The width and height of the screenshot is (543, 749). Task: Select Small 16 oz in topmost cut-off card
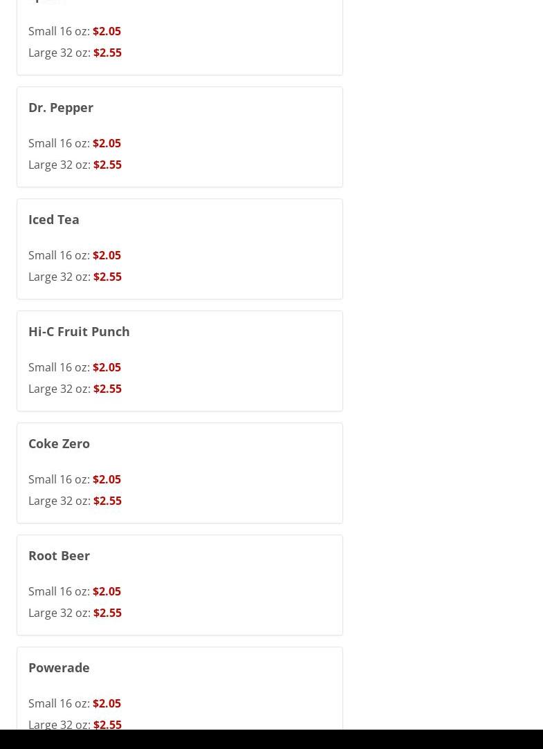coord(75,31)
